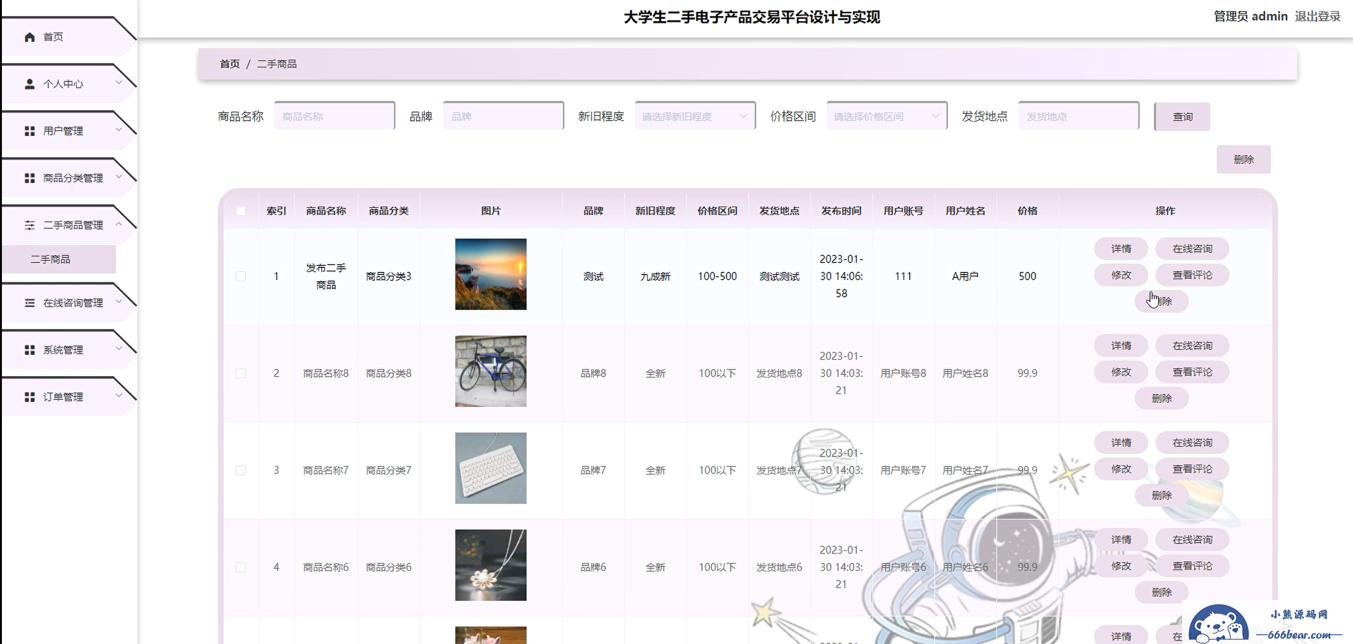The height and width of the screenshot is (644, 1353).
Task: Click 在线咨询 for row 1
Action: (1192, 249)
